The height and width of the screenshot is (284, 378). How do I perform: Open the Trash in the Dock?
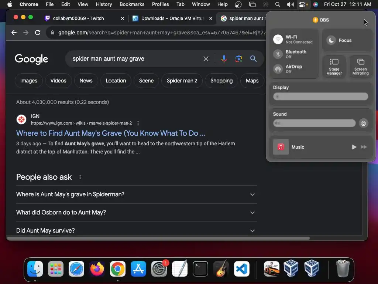pos(343,269)
